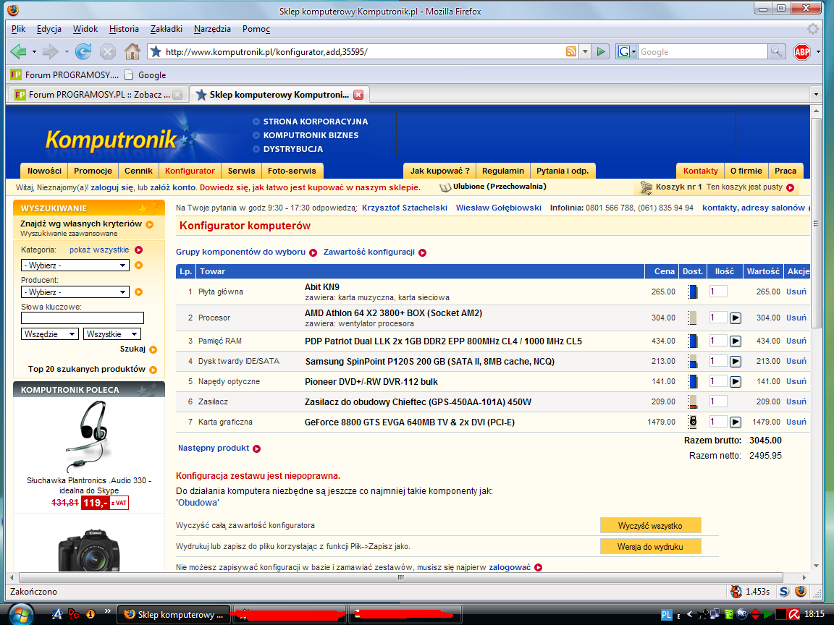
Task: Click the quantity arrow in the Napędy optyczne row
Action: (x=736, y=382)
